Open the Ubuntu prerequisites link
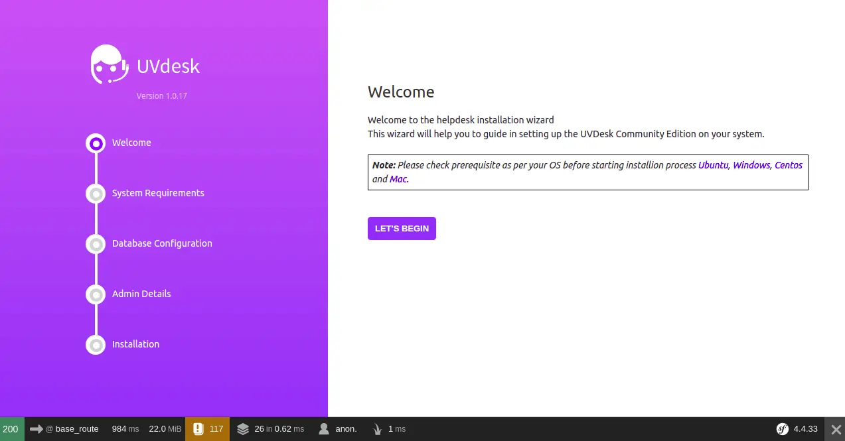The height and width of the screenshot is (441, 845). [713, 165]
